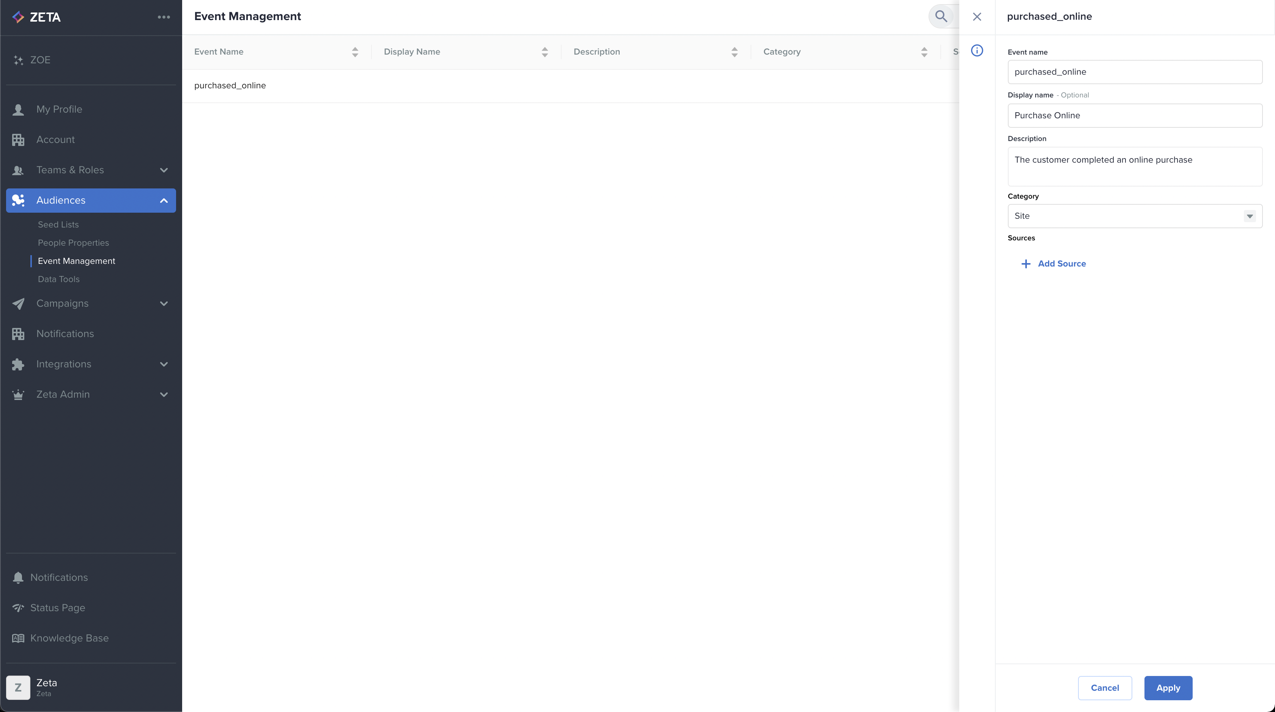Collapse the Audiences section

click(164, 200)
